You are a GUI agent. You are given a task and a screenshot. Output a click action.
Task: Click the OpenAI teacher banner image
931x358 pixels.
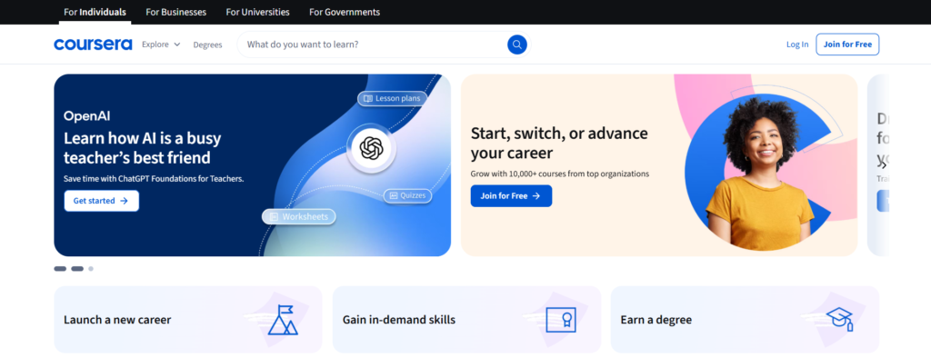[x=253, y=165]
